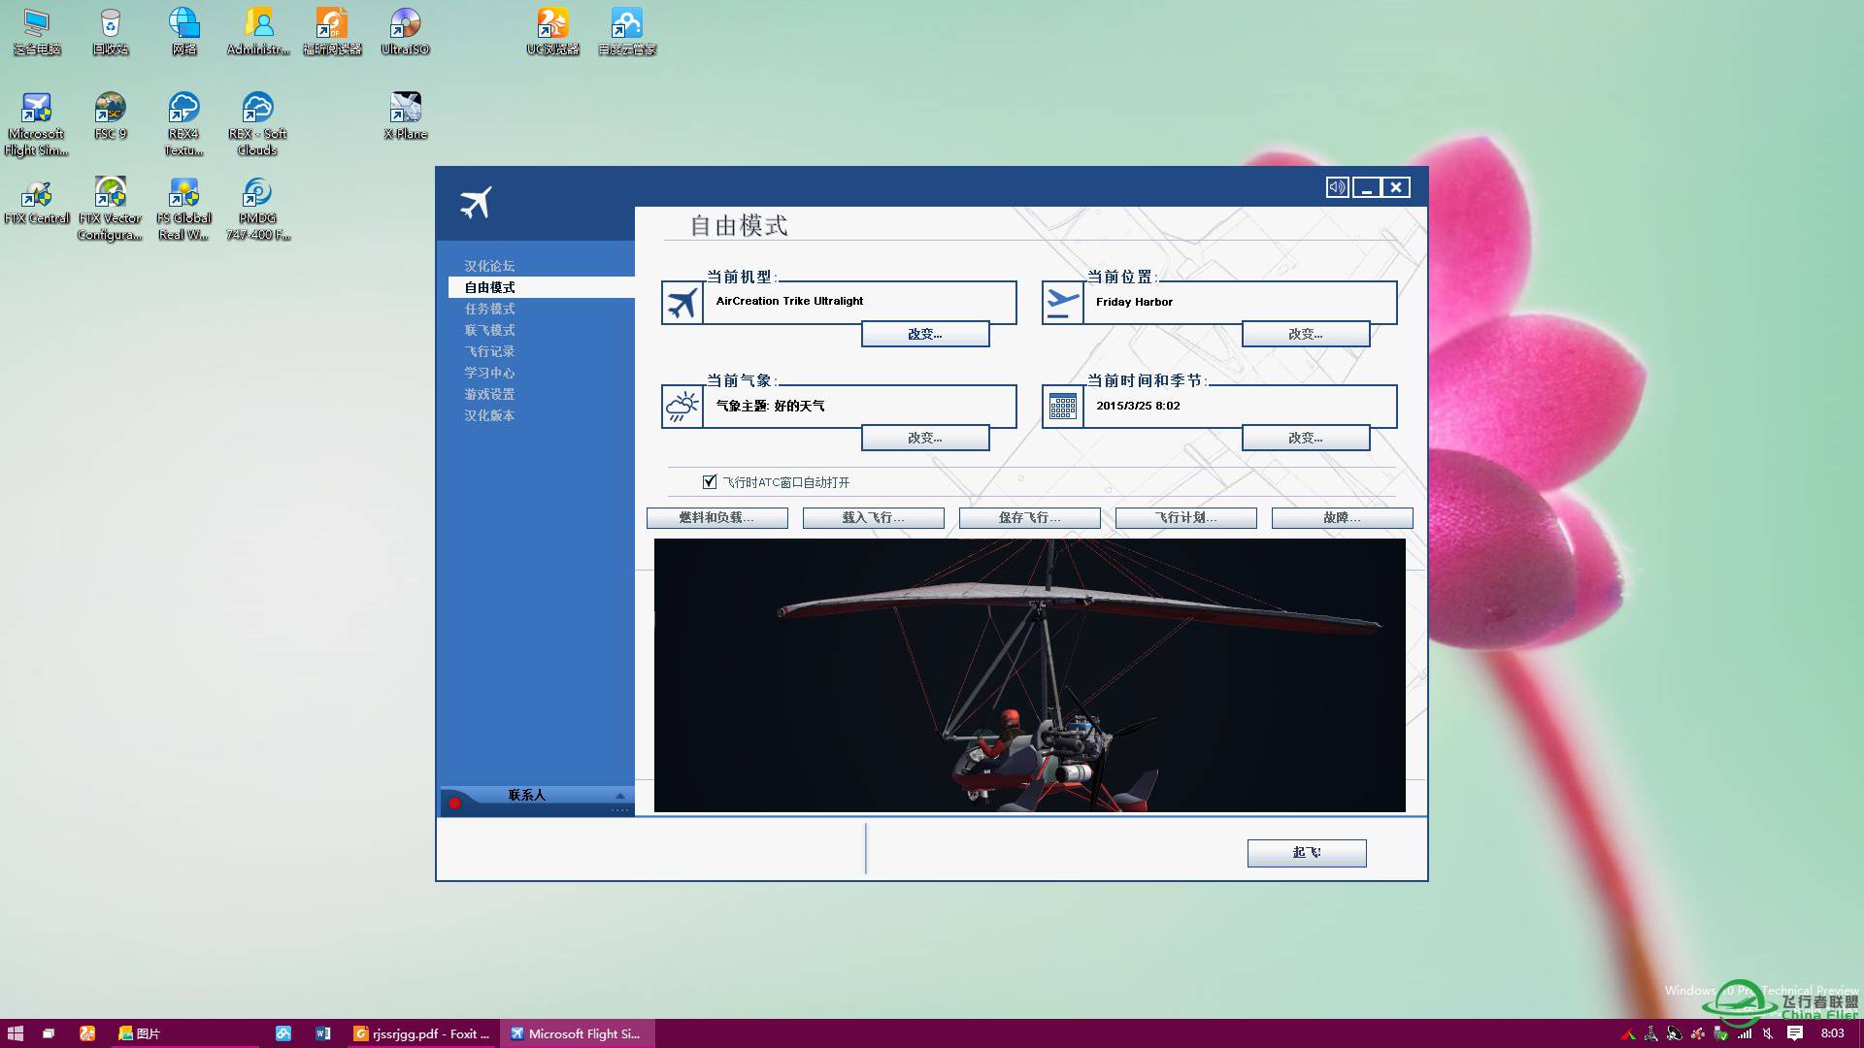The height and width of the screenshot is (1048, 1864).
Task: Toggle ATC window auto-open checkbox
Action: [710, 482]
